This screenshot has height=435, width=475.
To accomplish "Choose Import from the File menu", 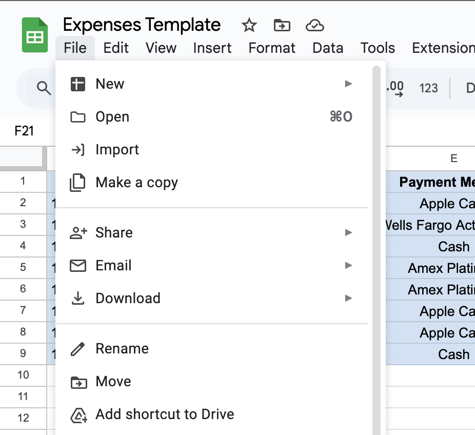I will click(212, 150).
